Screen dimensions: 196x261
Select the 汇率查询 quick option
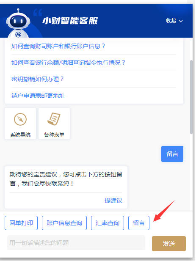tap(108, 223)
